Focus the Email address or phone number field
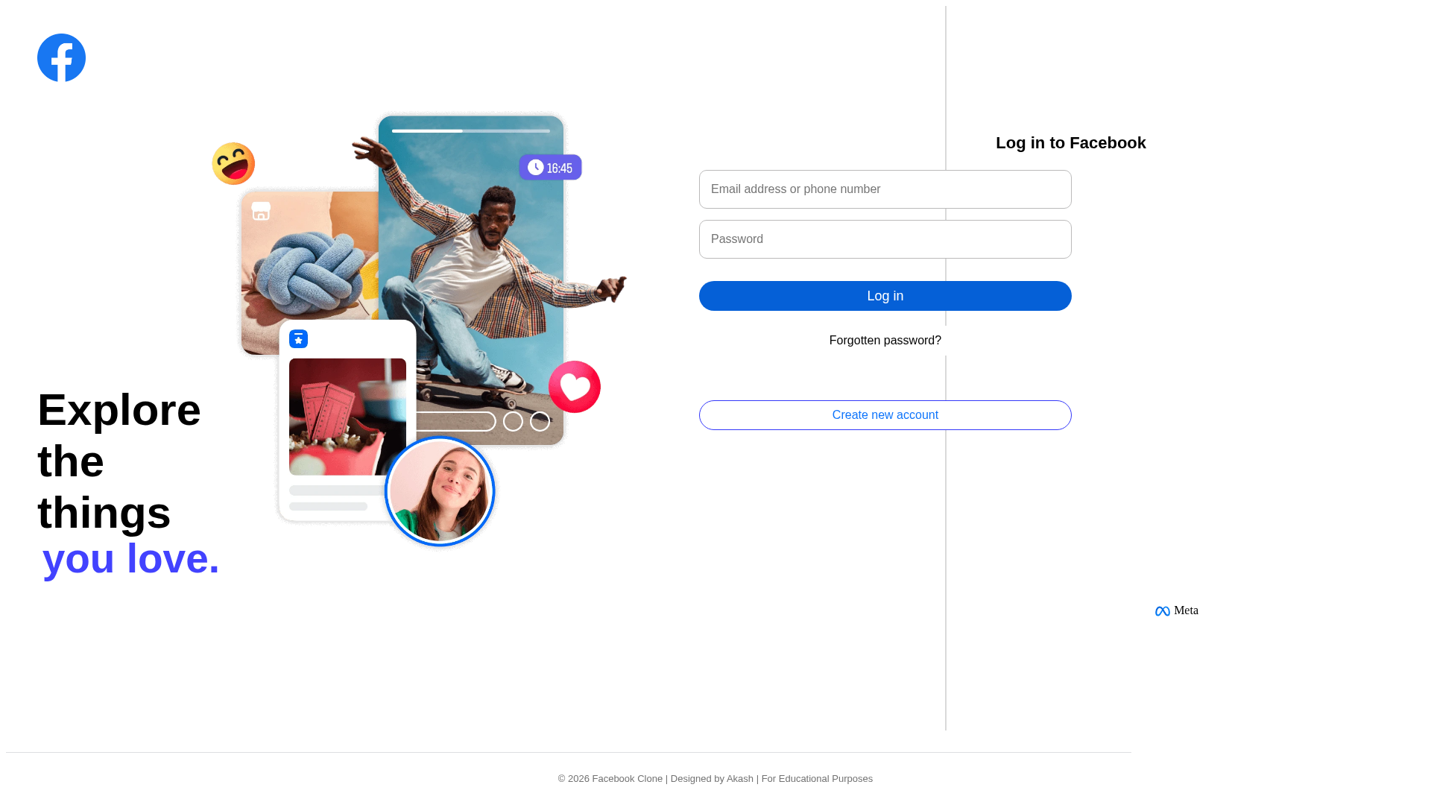Viewport: 1431px width, 805px height. click(x=885, y=189)
